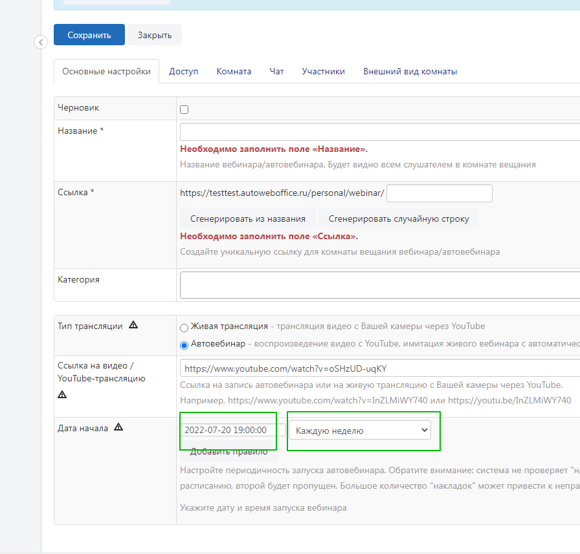Open the Комната tab
The height and width of the screenshot is (554, 580).
pos(234,72)
